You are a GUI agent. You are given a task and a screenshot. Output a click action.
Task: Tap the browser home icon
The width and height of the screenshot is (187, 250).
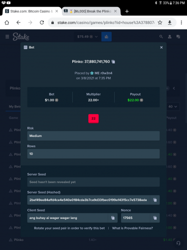click(x=7, y=22)
